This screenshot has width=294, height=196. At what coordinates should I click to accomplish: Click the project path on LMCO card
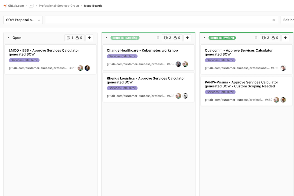click(38, 68)
